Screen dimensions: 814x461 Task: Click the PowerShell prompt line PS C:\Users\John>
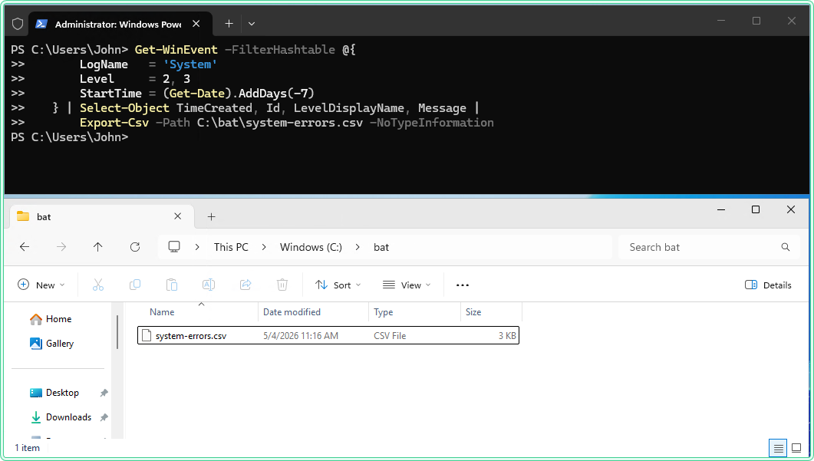click(70, 137)
